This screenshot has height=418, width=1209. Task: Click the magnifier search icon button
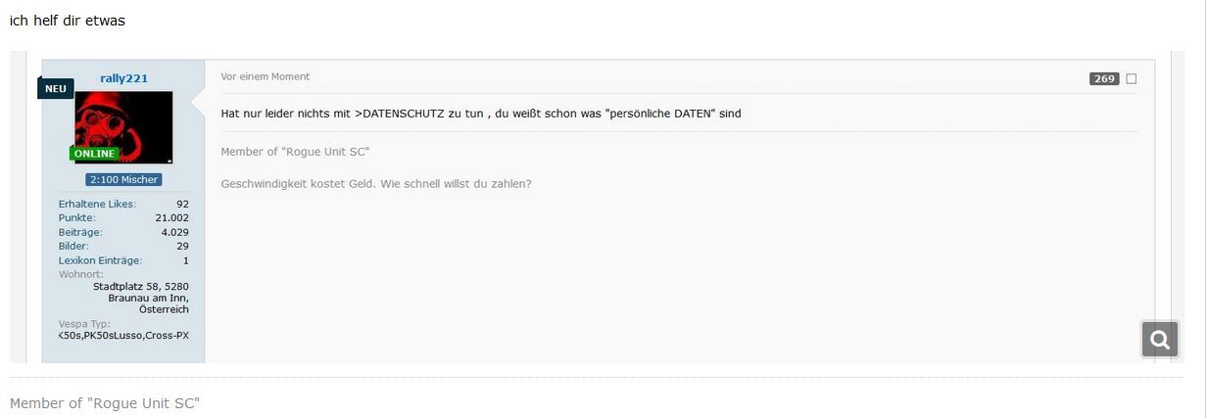(x=1160, y=340)
